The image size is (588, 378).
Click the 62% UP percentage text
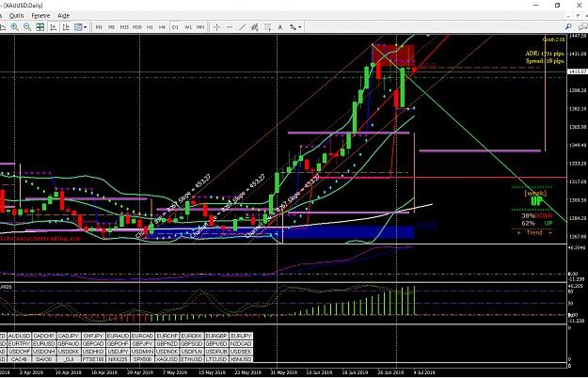tap(536, 223)
